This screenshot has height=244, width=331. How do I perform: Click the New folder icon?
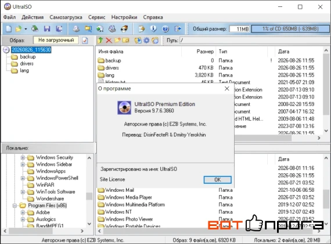click(117, 40)
